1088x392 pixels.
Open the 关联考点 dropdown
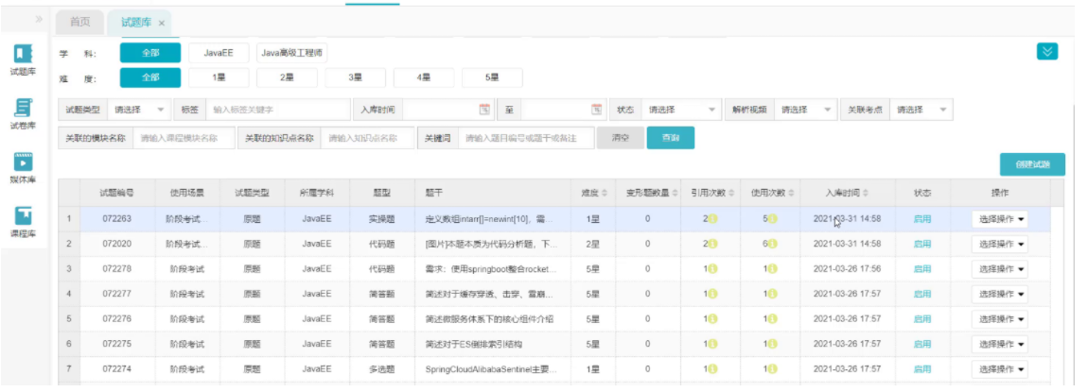tap(921, 110)
